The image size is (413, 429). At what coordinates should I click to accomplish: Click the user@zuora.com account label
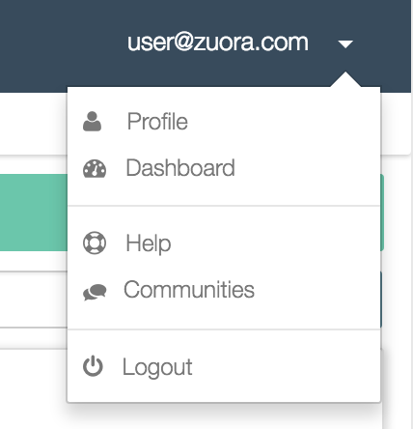click(218, 43)
